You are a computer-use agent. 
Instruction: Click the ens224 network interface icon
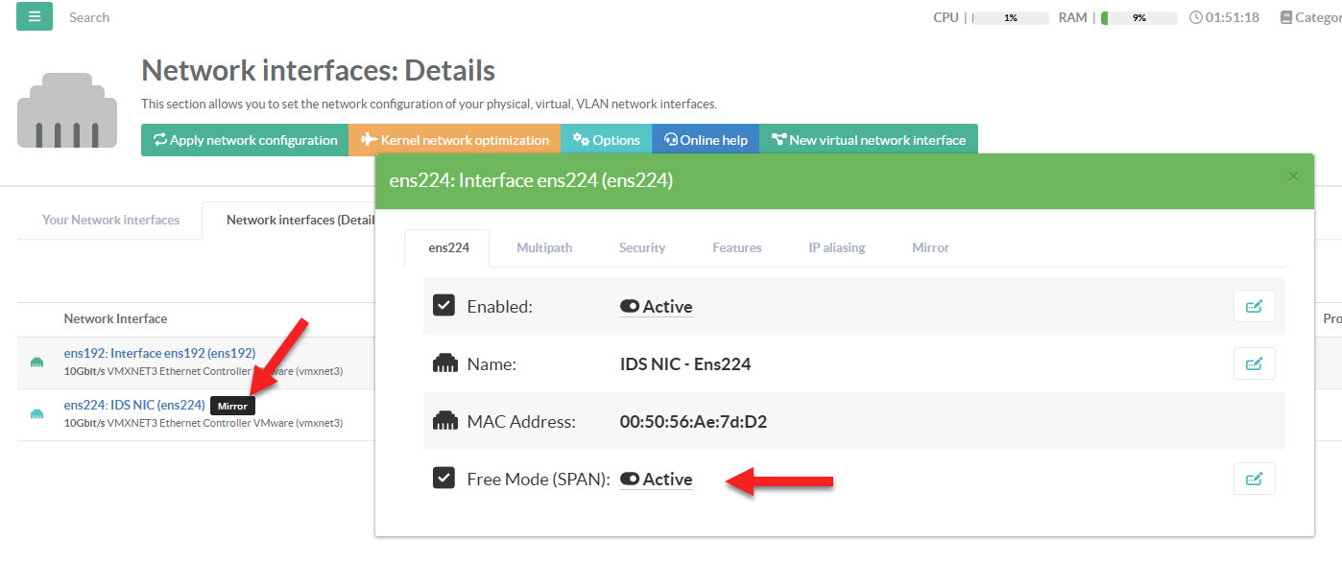tap(37, 413)
